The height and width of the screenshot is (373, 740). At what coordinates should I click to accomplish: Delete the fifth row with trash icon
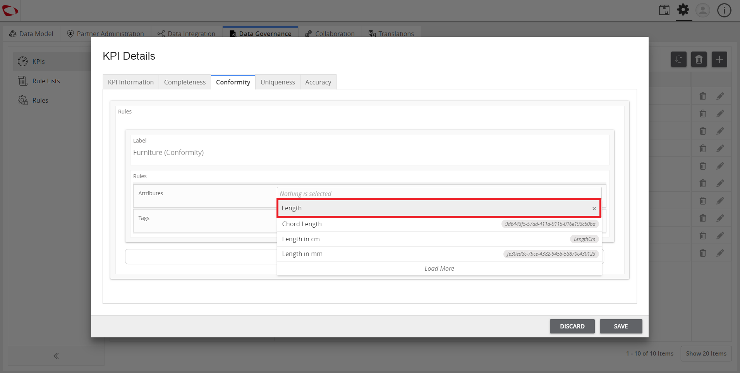point(703,166)
